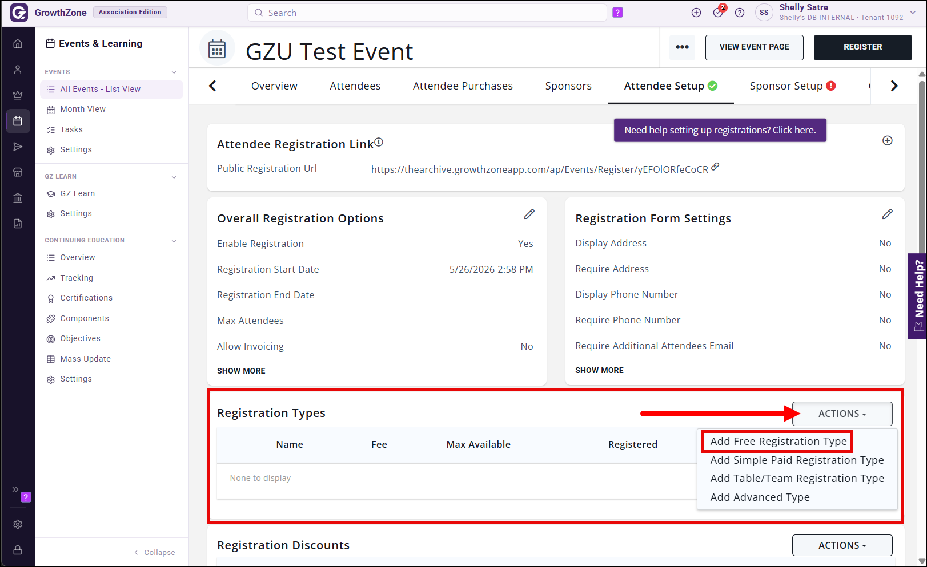The image size is (927, 567).
Task: Collapse the GZ LEARN sidebar section
Action: (174, 177)
